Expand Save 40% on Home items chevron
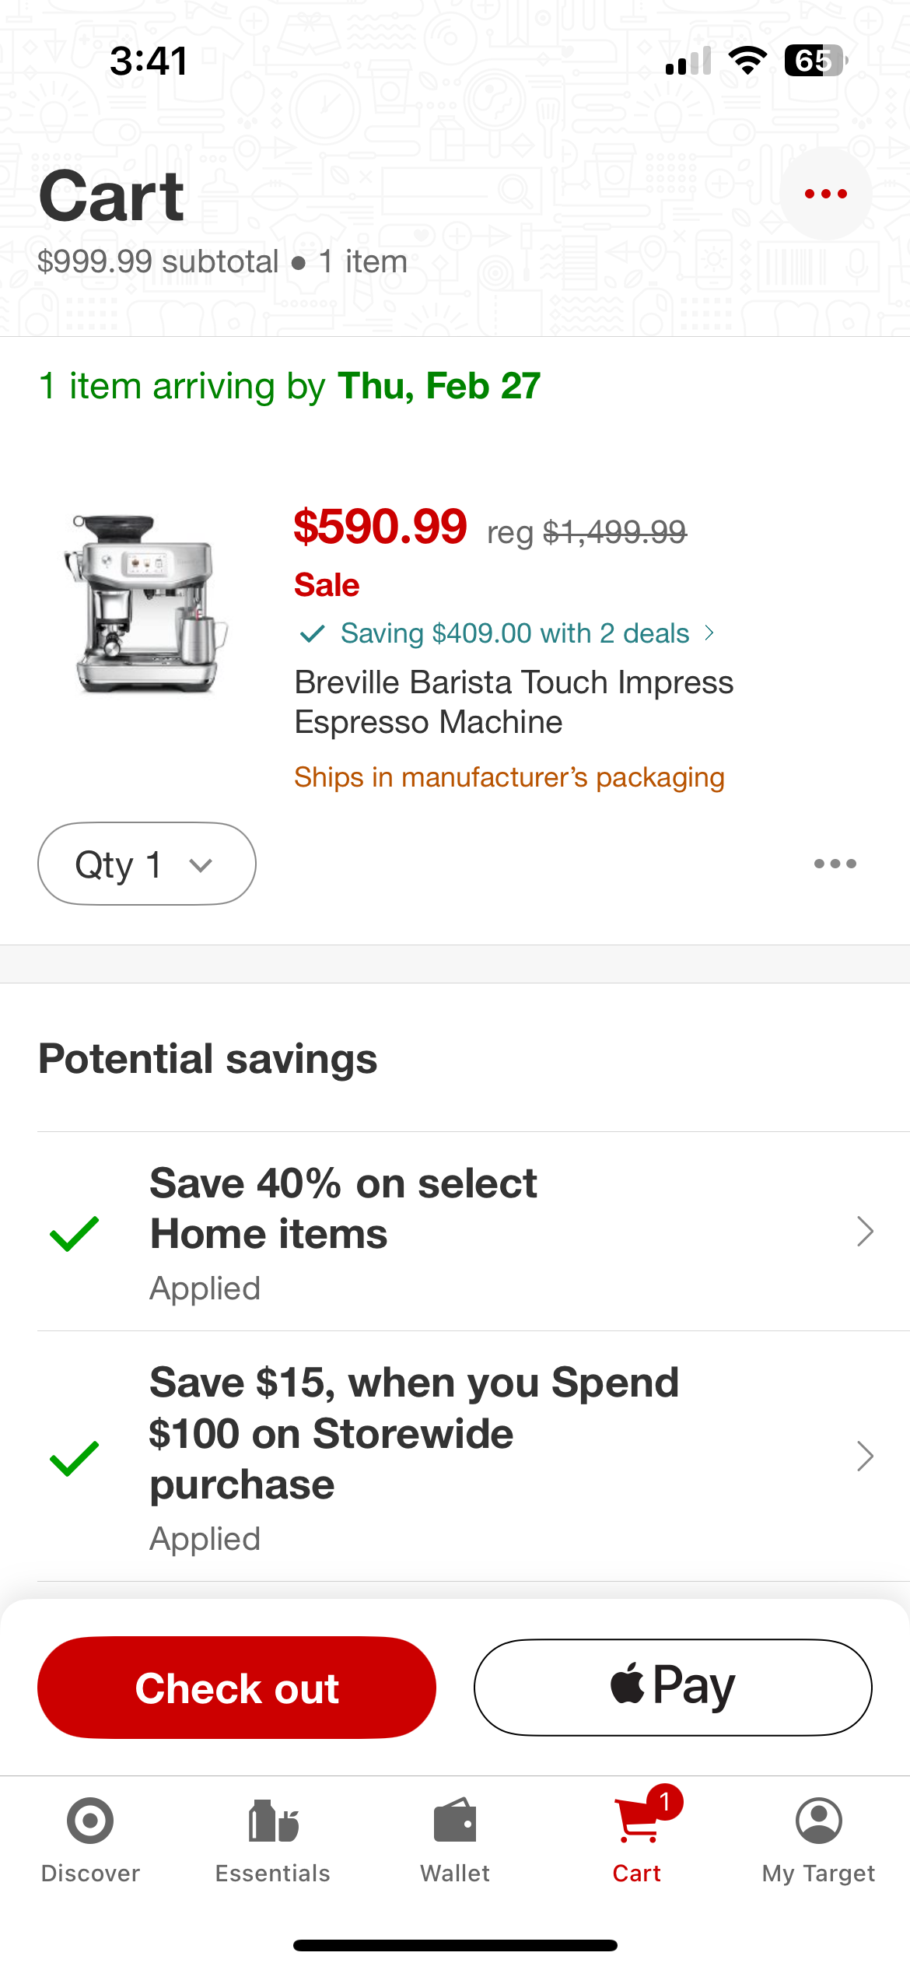The height and width of the screenshot is (1970, 910). point(864,1231)
